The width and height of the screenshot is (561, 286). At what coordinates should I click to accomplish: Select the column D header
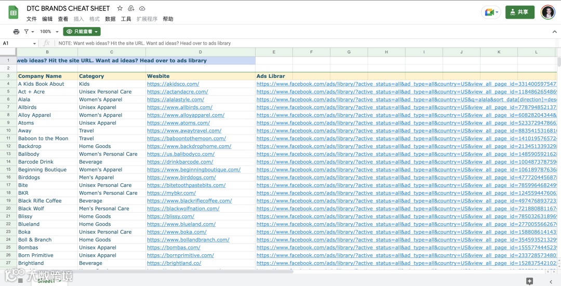pos(201,52)
